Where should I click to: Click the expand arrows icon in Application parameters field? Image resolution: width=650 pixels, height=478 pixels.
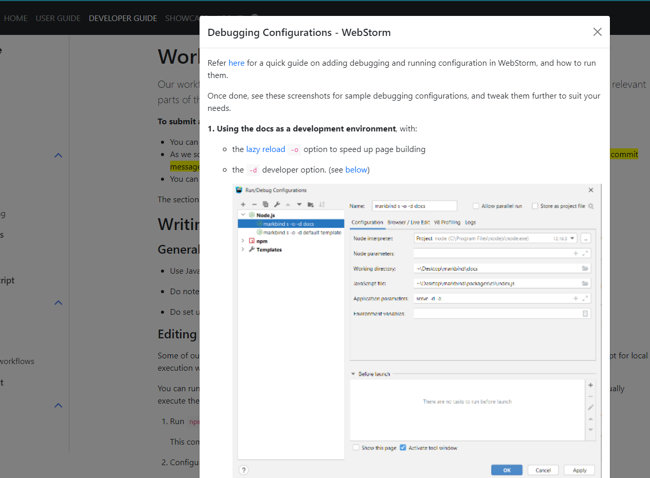pyautogui.click(x=585, y=298)
